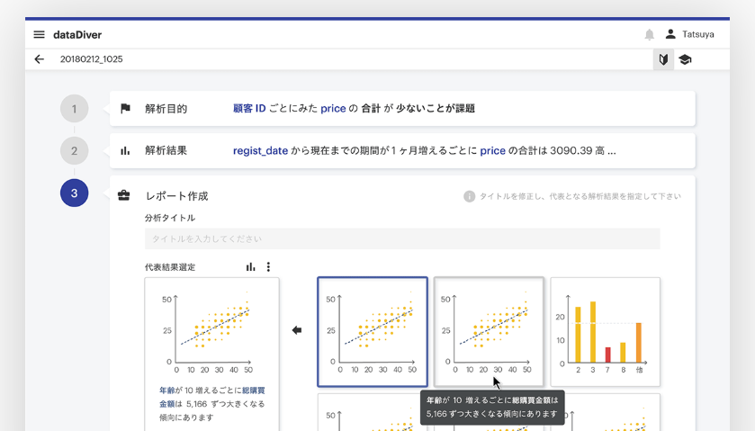Screen dimensions: 755x431
Task: Select the hovered second scatter plot thumbnail
Action: tap(489, 332)
